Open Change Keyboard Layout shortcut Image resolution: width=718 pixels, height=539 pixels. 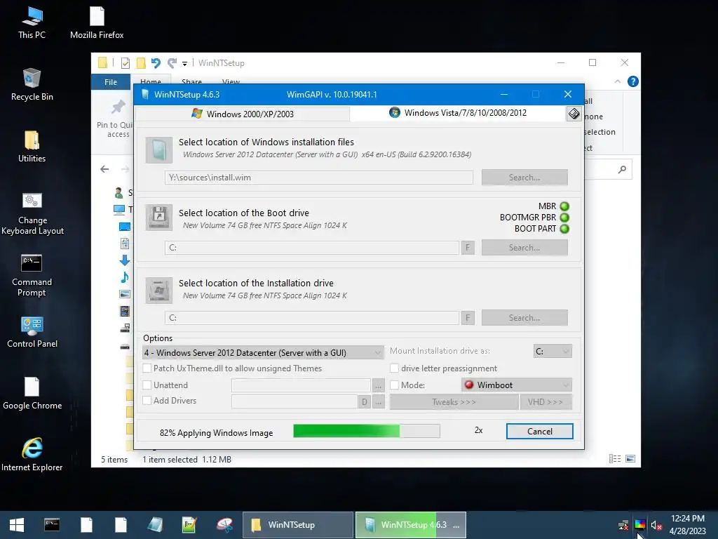coord(32,213)
